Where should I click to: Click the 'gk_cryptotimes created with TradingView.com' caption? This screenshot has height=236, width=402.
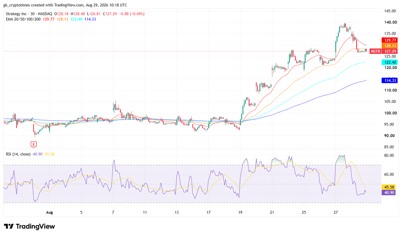43,5
